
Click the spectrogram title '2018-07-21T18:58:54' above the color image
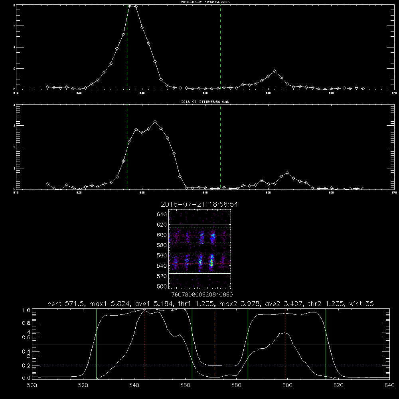199,205
